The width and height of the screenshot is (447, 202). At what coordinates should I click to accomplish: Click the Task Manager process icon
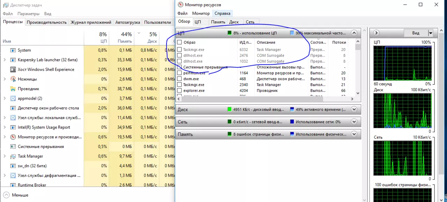pos(13,156)
